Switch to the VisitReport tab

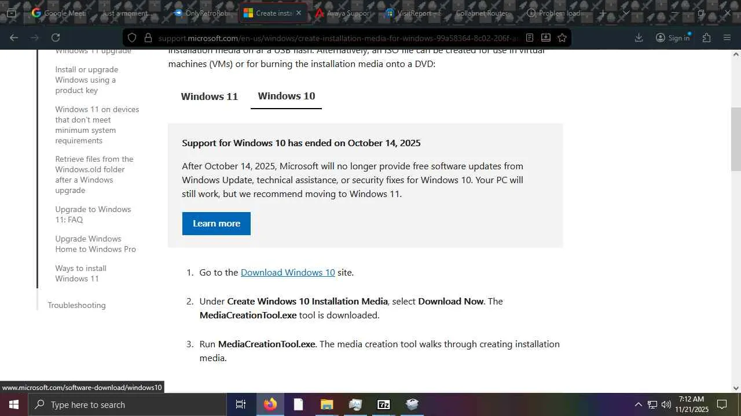[x=413, y=13]
